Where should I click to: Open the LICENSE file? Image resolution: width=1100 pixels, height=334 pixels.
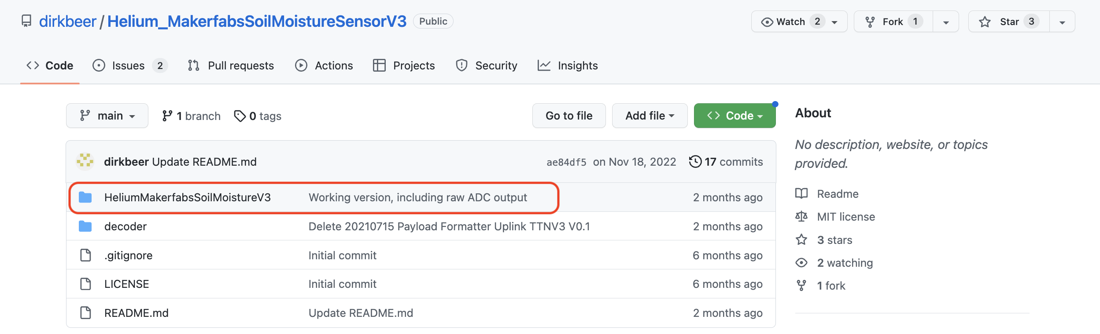point(127,284)
